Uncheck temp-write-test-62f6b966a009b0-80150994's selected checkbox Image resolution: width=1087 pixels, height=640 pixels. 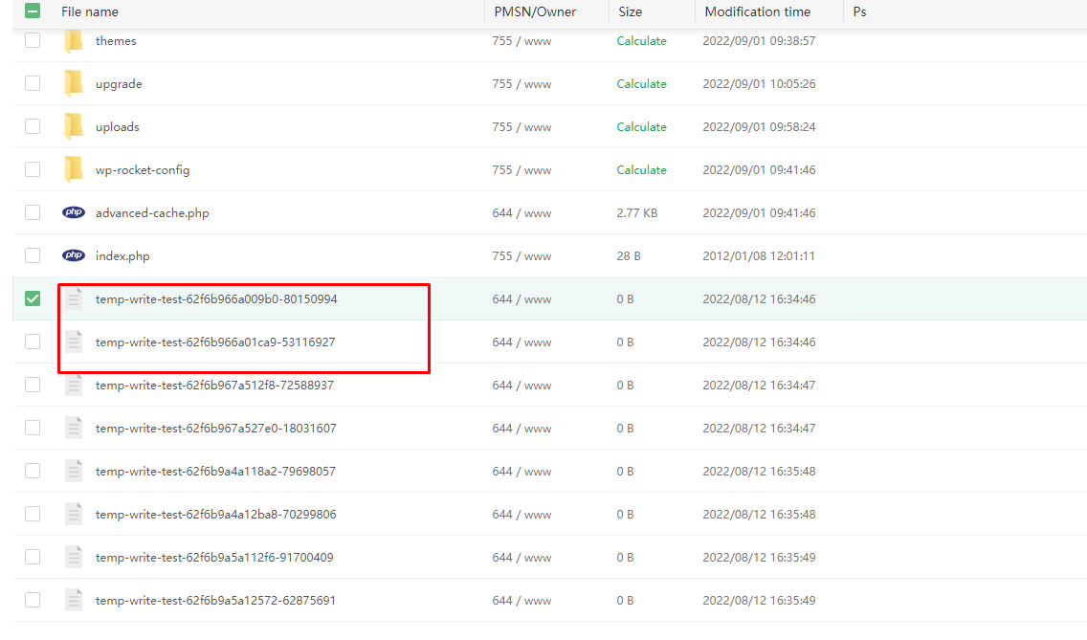(33, 298)
